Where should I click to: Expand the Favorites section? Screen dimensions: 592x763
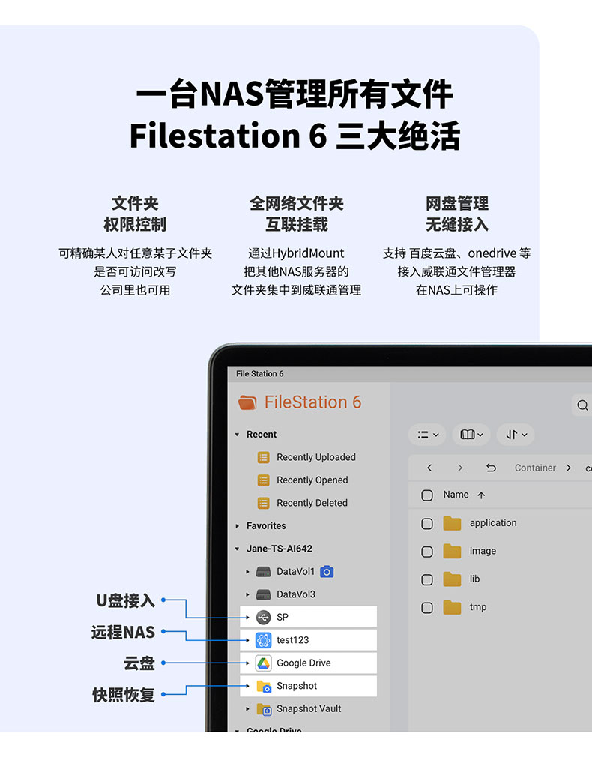(238, 526)
